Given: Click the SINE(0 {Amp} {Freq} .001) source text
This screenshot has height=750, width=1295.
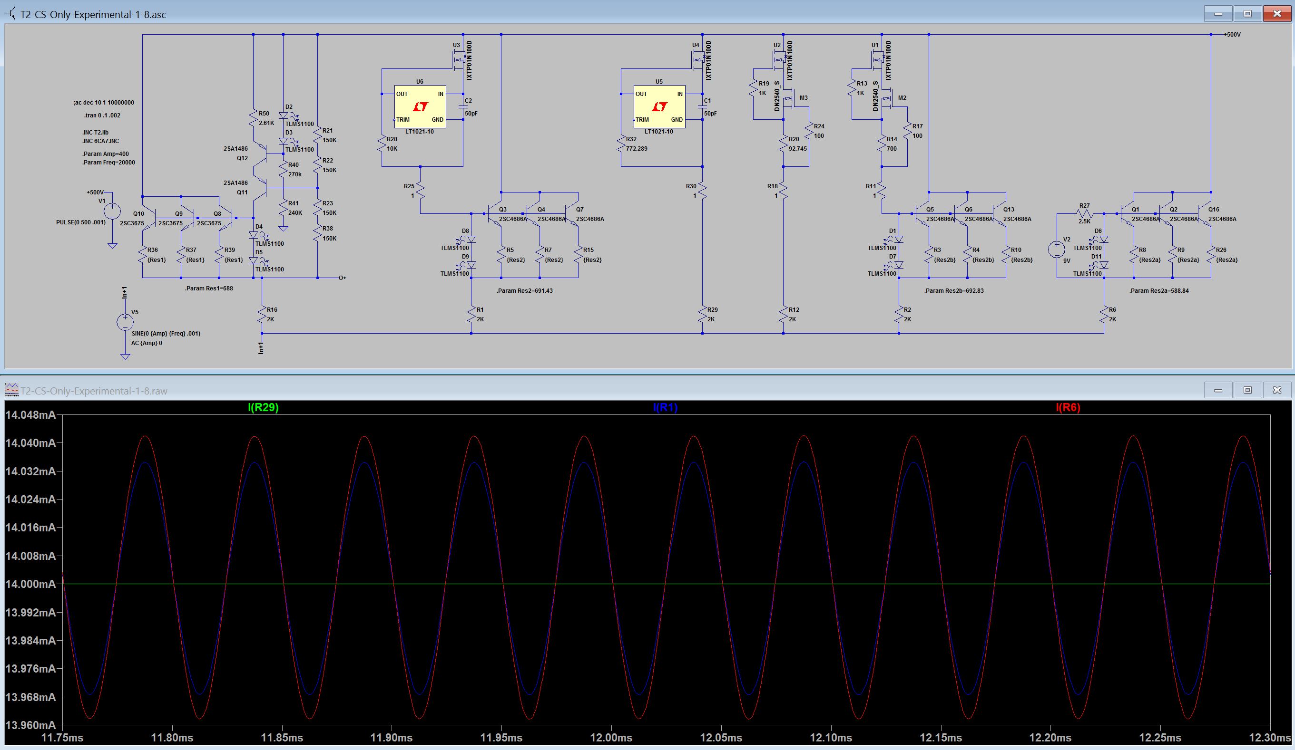Looking at the screenshot, I should point(166,334).
